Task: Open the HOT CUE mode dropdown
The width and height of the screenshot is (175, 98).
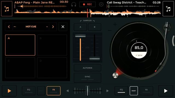Action: tap(31, 27)
